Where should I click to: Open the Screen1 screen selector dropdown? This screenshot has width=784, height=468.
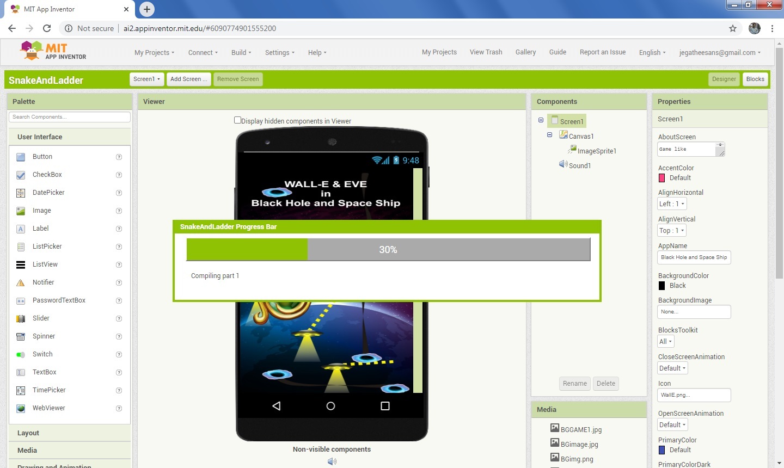point(147,79)
